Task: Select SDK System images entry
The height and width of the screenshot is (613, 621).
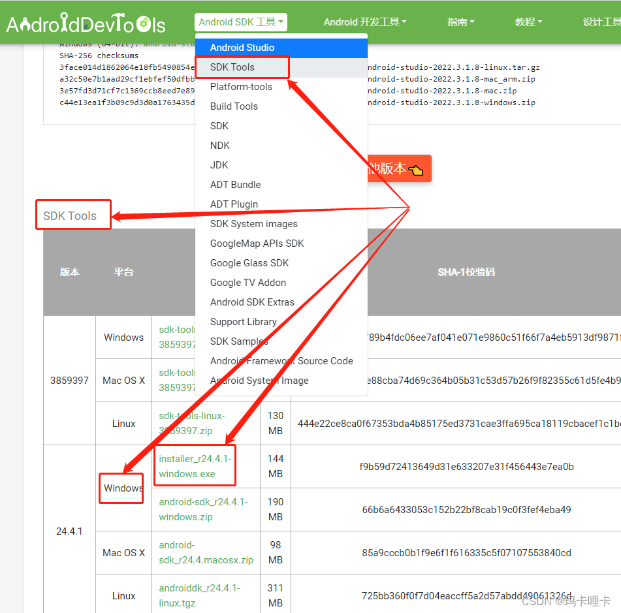Action: 281,224
